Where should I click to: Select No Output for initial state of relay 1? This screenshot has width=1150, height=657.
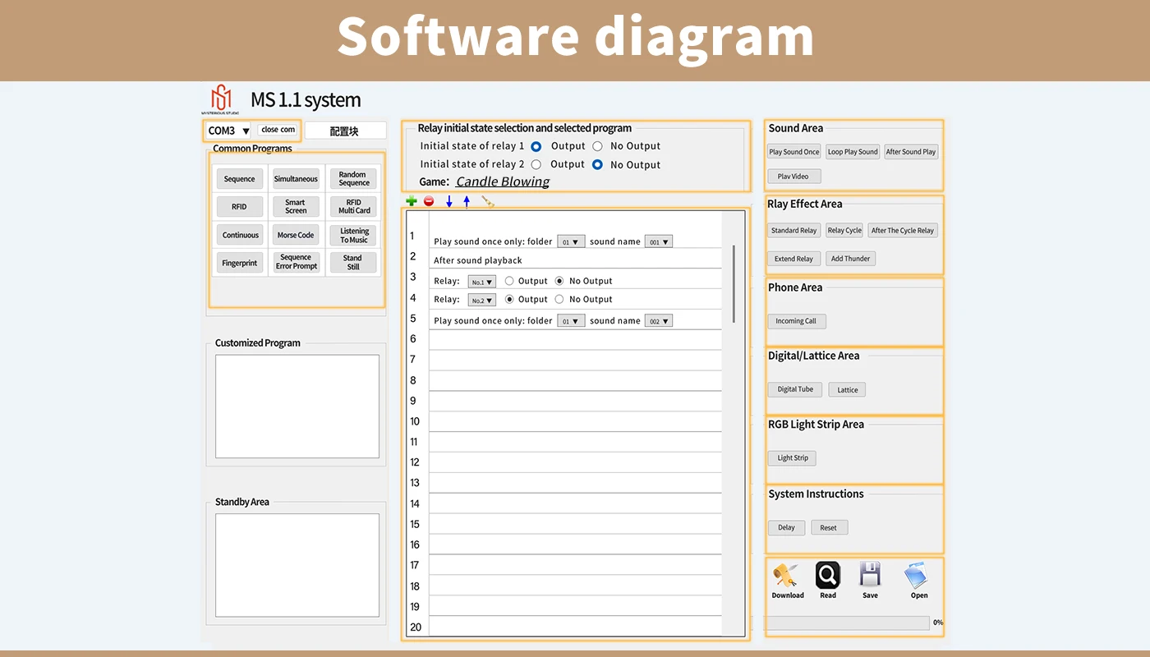[597, 146]
